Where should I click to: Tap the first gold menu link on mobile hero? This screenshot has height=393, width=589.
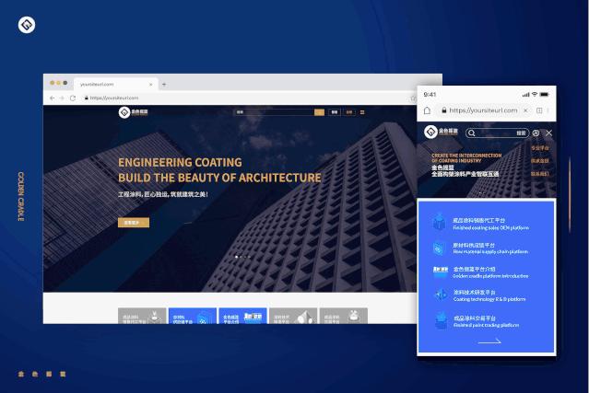(540, 148)
